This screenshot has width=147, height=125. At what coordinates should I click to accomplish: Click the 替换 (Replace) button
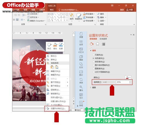point(101,17)
